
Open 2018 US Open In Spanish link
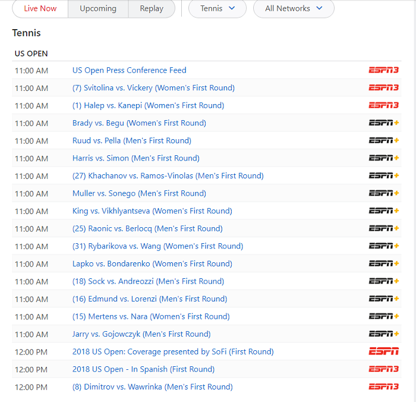point(143,369)
